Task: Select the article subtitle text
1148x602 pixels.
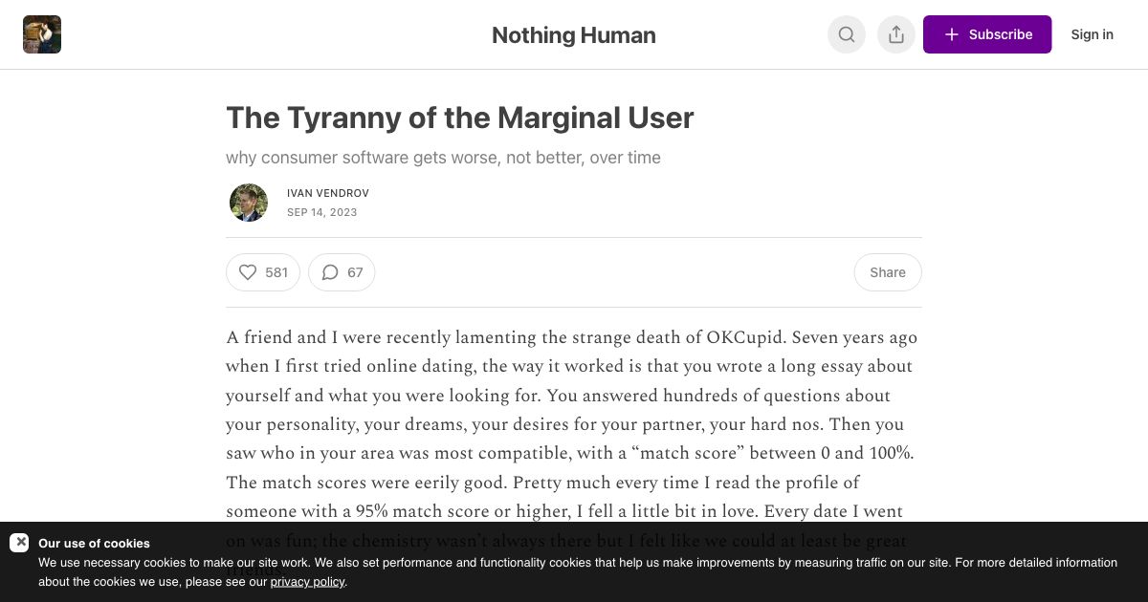Action: point(443,158)
